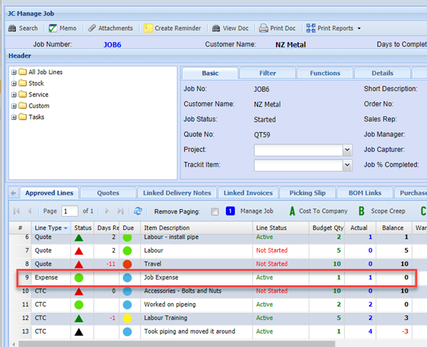Click the green status circle on Expense row
This screenshot has width=427, height=347.
[x=79, y=277]
